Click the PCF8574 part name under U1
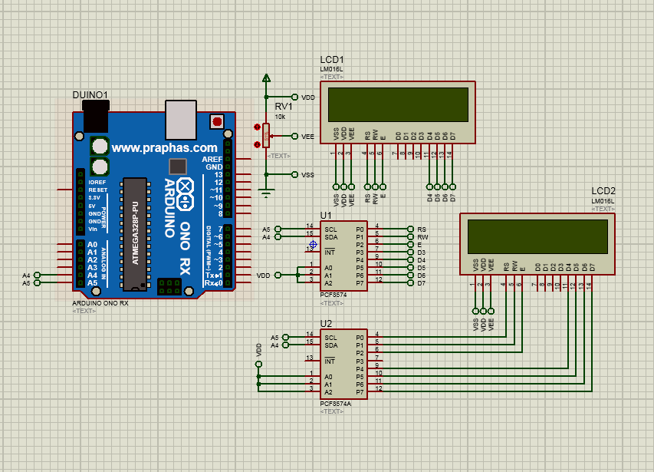654x472 pixels. coord(334,295)
